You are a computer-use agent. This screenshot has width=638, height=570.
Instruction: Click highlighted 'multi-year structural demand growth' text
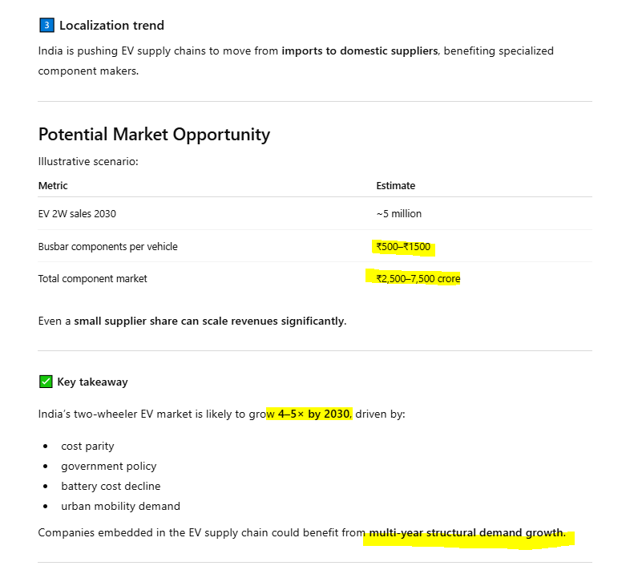click(466, 532)
